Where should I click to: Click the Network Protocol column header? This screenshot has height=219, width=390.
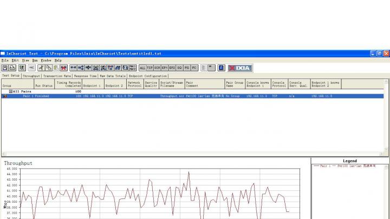point(135,84)
